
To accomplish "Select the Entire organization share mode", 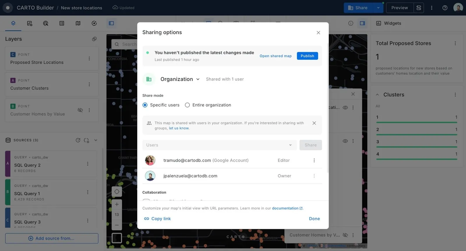I will pyautogui.click(x=187, y=105).
